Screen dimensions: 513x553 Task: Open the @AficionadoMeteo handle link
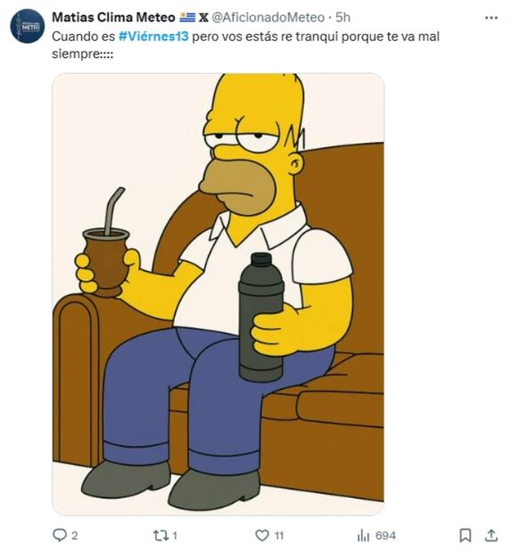268,17
